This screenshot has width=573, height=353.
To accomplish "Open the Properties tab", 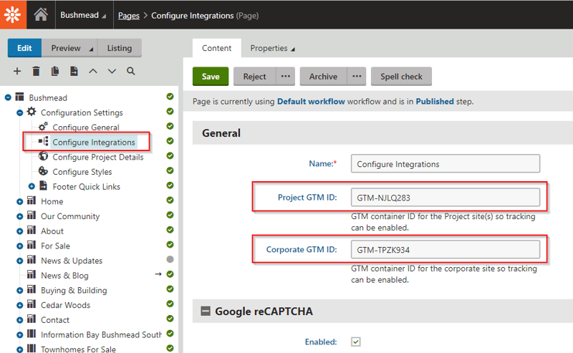I will pos(272,48).
